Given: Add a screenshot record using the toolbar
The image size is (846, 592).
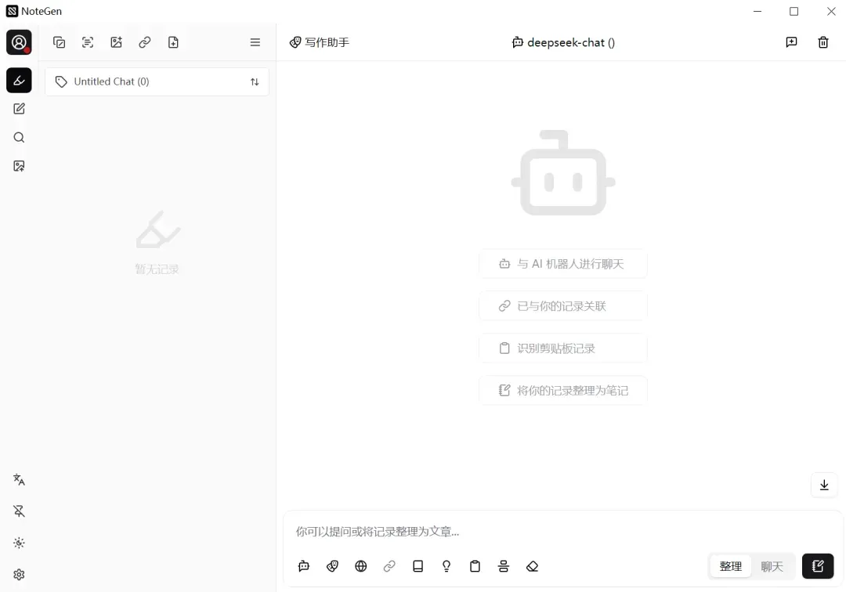Looking at the screenshot, I should click(x=60, y=42).
